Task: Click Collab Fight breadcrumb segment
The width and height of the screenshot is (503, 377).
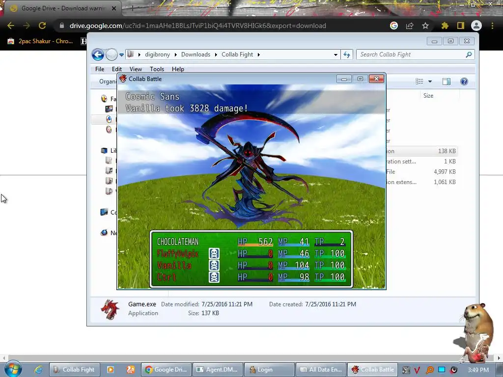Action: (x=237, y=54)
